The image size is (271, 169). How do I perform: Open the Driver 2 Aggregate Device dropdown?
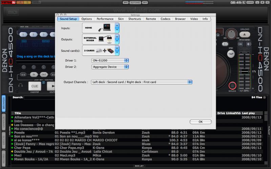110,67
